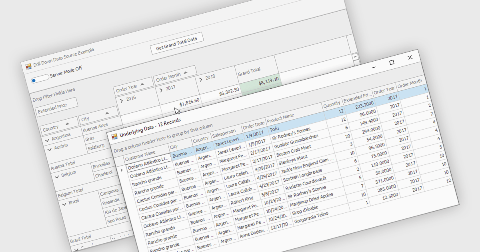Expand the 2017 order year column
The width and height of the screenshot is (480, 252).
click(161, 90)
